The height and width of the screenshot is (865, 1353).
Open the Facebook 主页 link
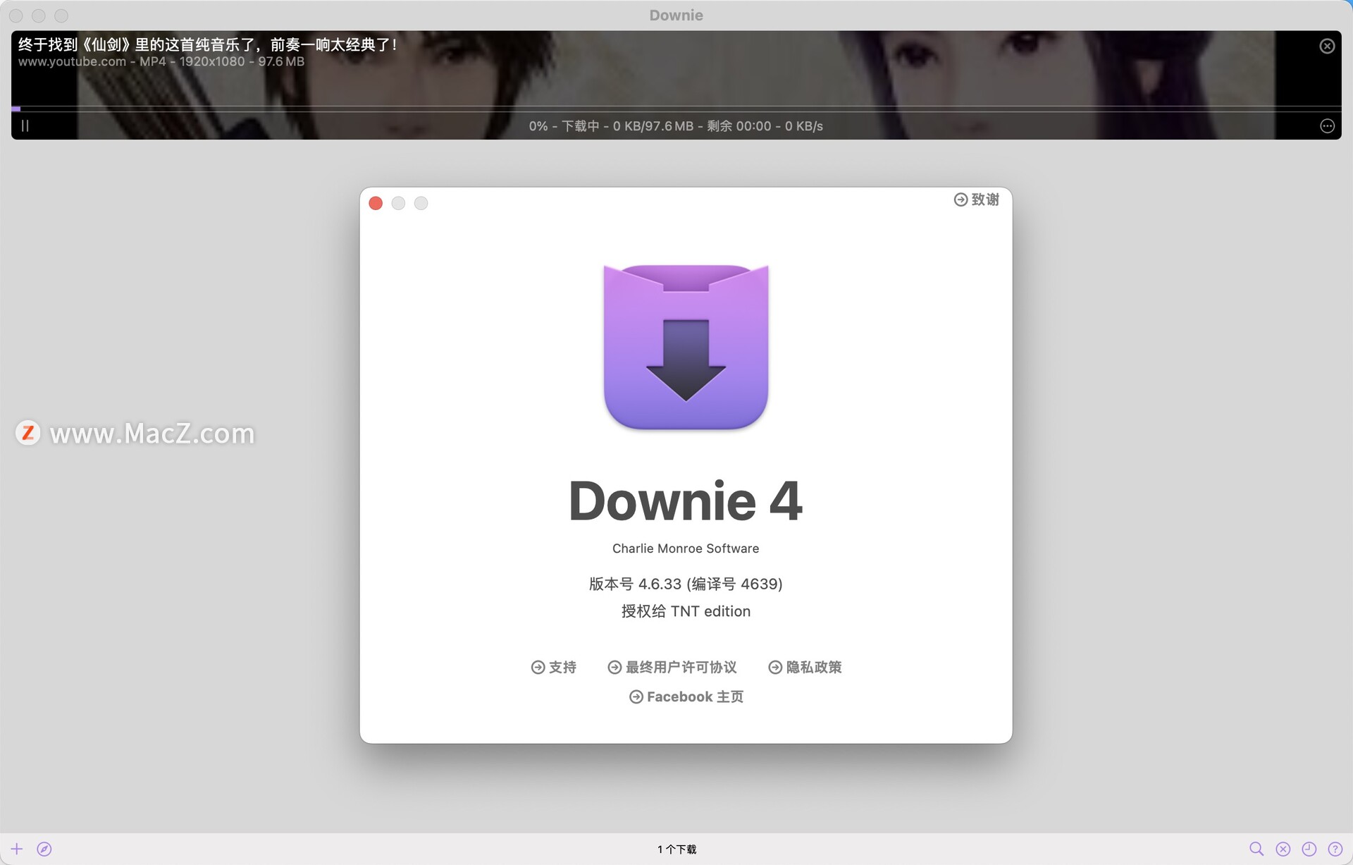[686, 697]
